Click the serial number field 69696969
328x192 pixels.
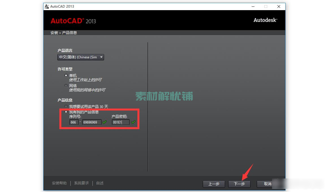coord(92,122)
